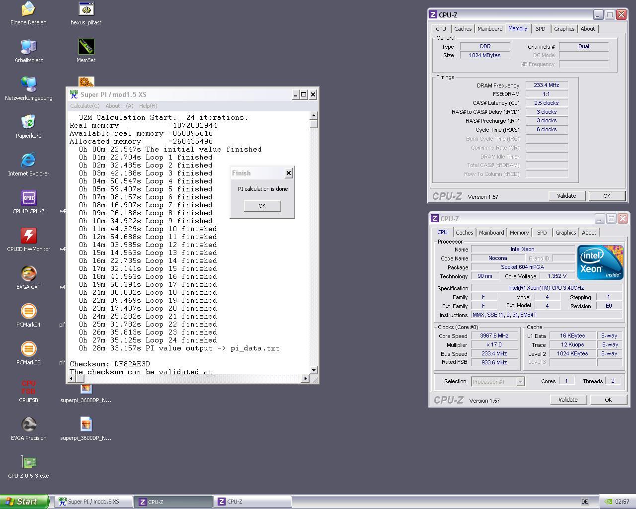The width and height of the screenshot is (636, 509).
Task: Launch the CPUID HWMonitor desktop icon
Action: [28, 236]
